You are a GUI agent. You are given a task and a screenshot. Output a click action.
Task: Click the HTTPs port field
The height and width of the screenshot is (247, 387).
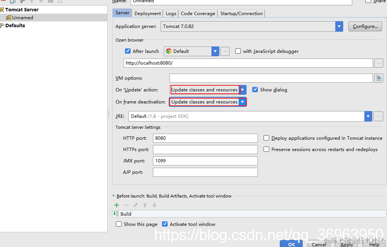pos(205,150)
